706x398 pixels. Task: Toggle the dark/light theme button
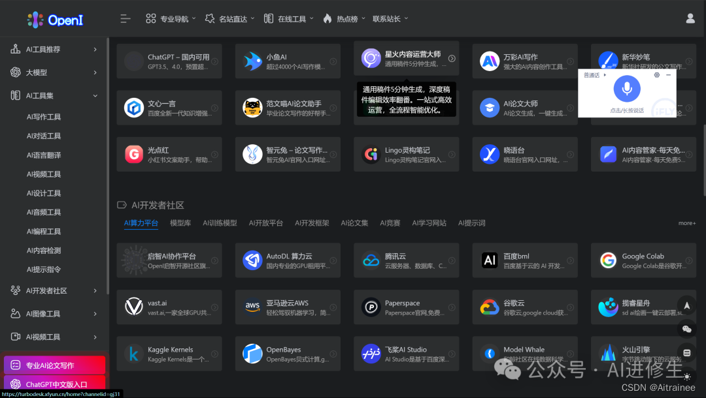point(686,376)
